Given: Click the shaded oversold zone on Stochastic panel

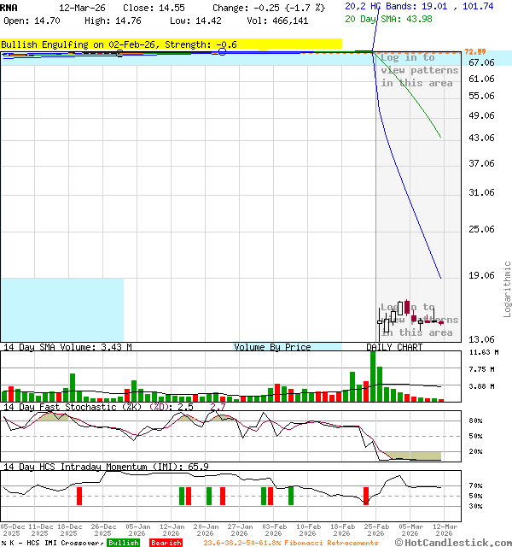Looking at the screenshot, I should [x=414, y=456].
